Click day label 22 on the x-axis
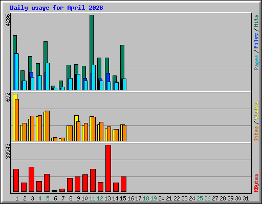 coord(177,198)
